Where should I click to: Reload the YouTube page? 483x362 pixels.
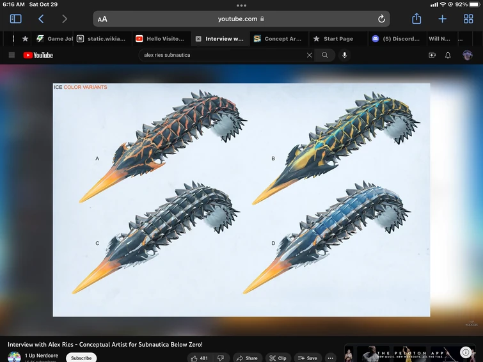(381, 19)
